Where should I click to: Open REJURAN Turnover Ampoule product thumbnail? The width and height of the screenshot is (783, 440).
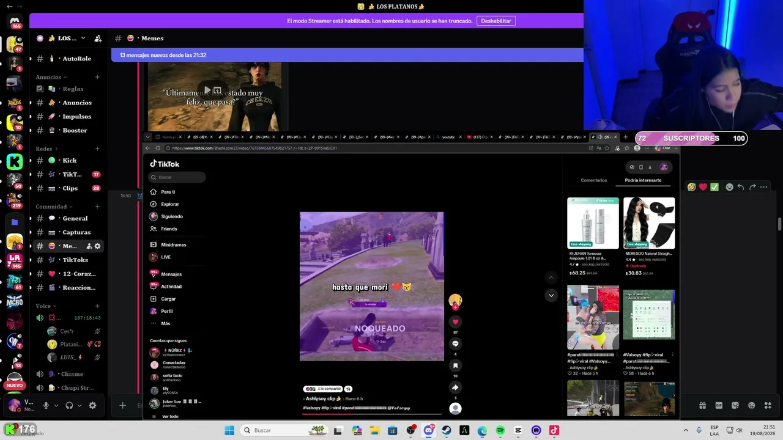[593, 222]
